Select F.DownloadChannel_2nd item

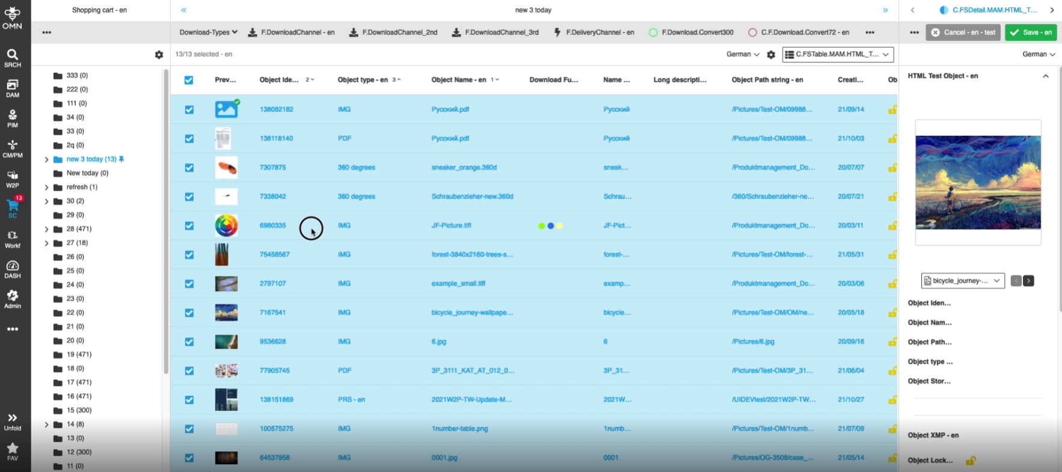393,32
